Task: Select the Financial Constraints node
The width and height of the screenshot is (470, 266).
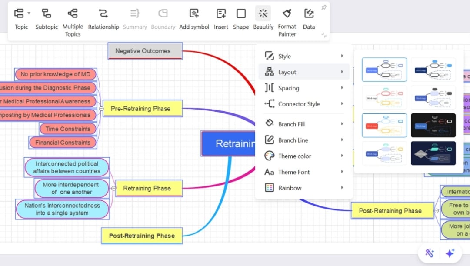Action: click(x=63, y=143)
